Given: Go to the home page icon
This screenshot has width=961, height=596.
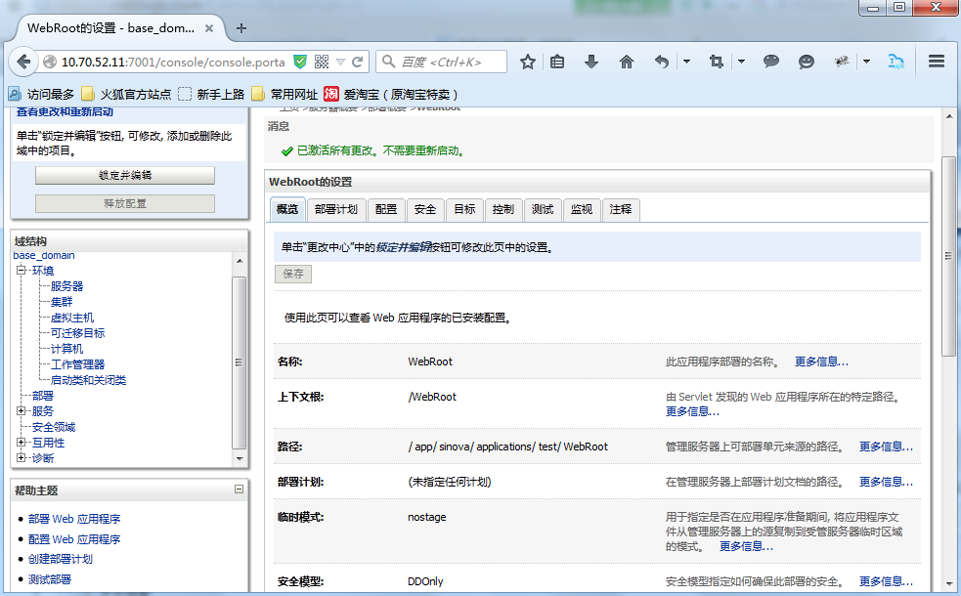Looking at the screenshot, I should [x=627, y=62].
